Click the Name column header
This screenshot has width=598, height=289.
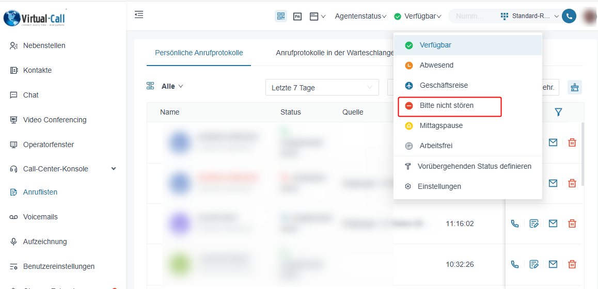pyautogui.click(x=170, y=112)
